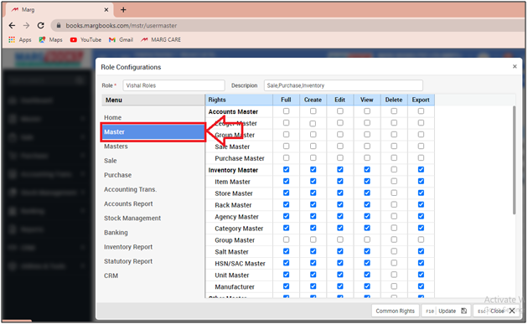528x324 pixels.
Task: Click the Delete column header
Action: click(x=394, y=100)
